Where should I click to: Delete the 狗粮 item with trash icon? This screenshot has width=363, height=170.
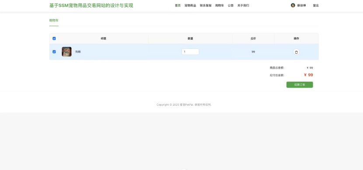point(297,52)
